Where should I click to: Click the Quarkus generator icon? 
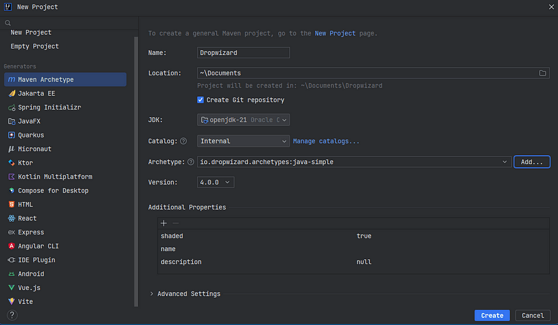coord(11,135)
